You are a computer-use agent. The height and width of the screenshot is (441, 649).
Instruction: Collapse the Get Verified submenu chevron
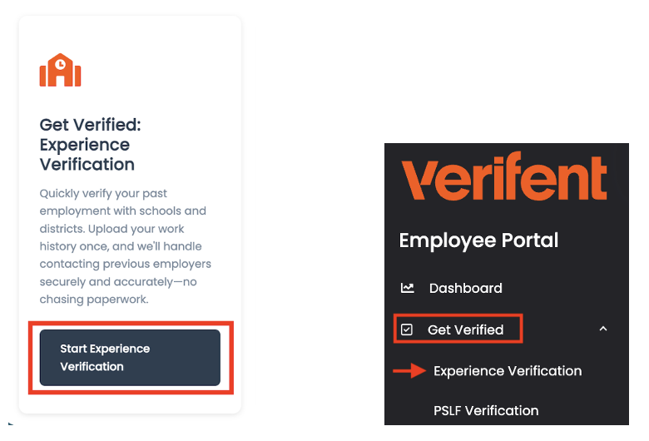coord(603,330)
